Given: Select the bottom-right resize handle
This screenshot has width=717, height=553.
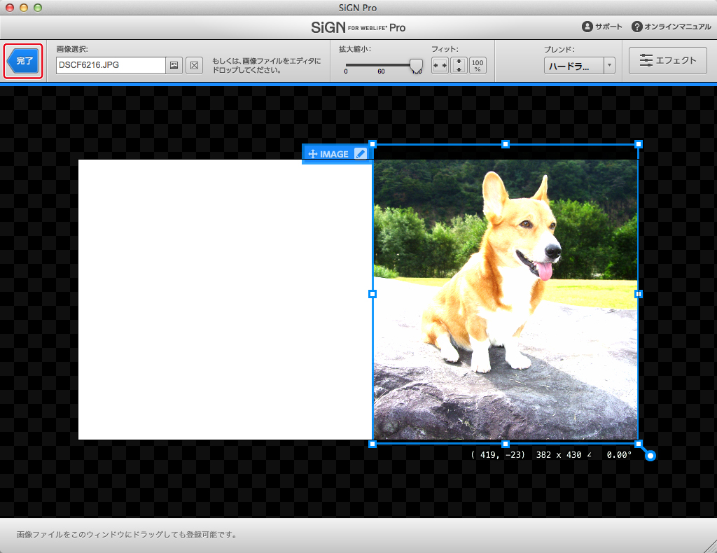Looking at the screenshot, I should (x=639, y=444).
